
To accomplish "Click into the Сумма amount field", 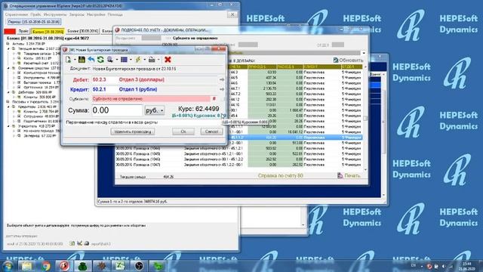I will coord(118,110).
